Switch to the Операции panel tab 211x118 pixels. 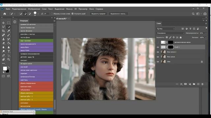24,21
